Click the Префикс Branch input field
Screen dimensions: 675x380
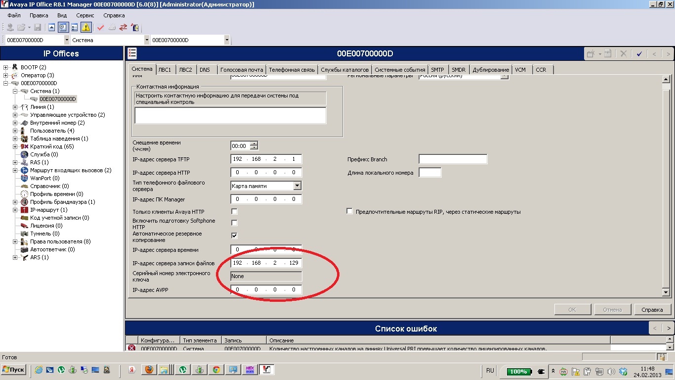click(453, 159)
